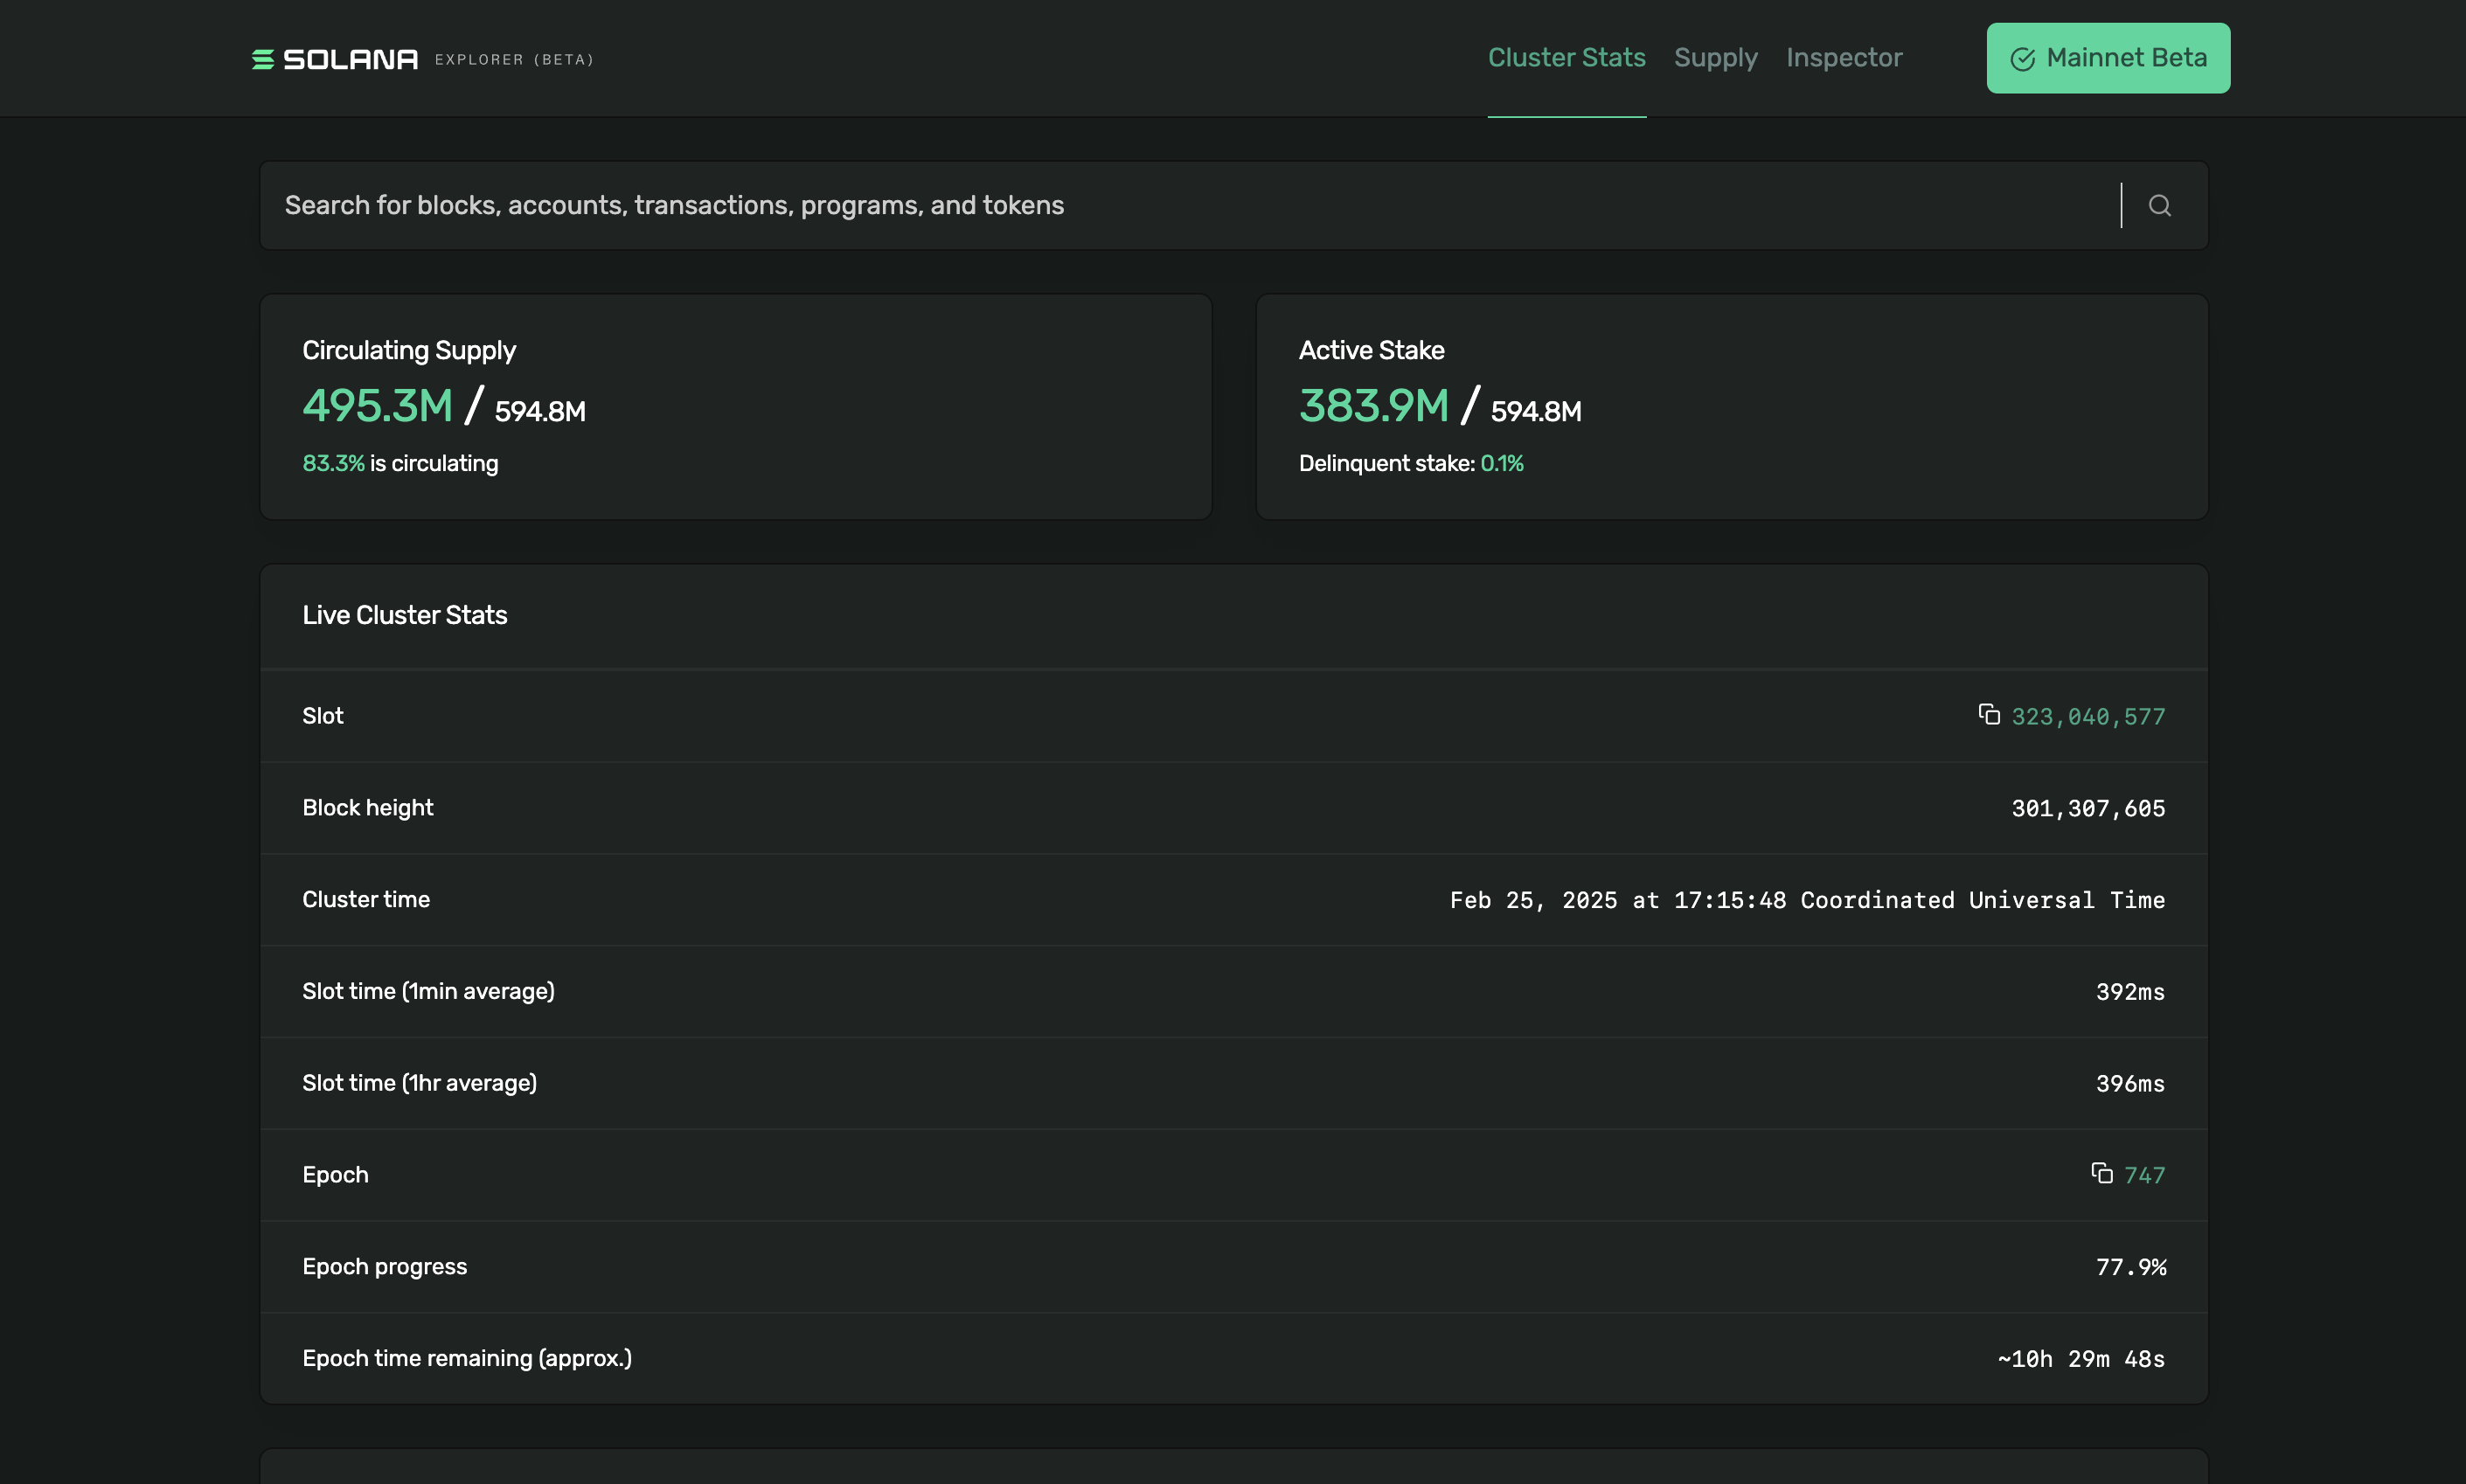Open slot 323,040,577 link
The width and height of the screenshot is (2466, 1484).
2088,717
